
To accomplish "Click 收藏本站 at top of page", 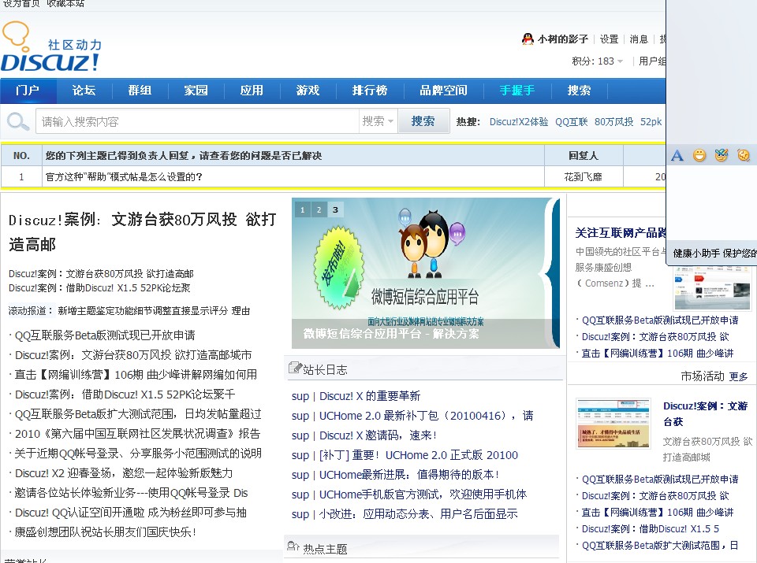I will click(65, 3).
